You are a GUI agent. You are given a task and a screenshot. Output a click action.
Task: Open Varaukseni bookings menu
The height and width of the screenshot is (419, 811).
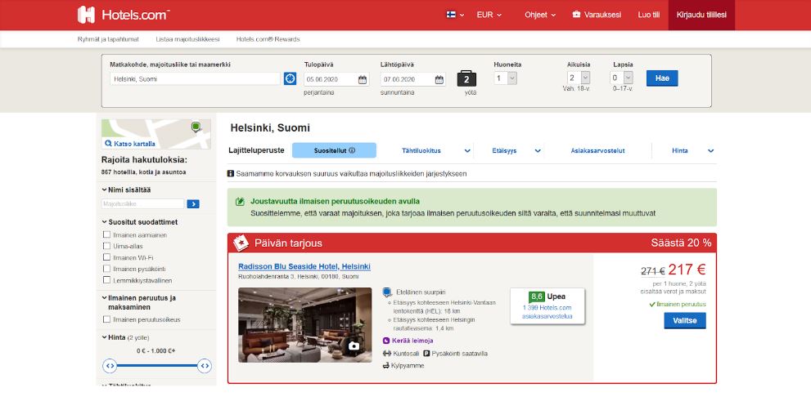click(597, 15)
